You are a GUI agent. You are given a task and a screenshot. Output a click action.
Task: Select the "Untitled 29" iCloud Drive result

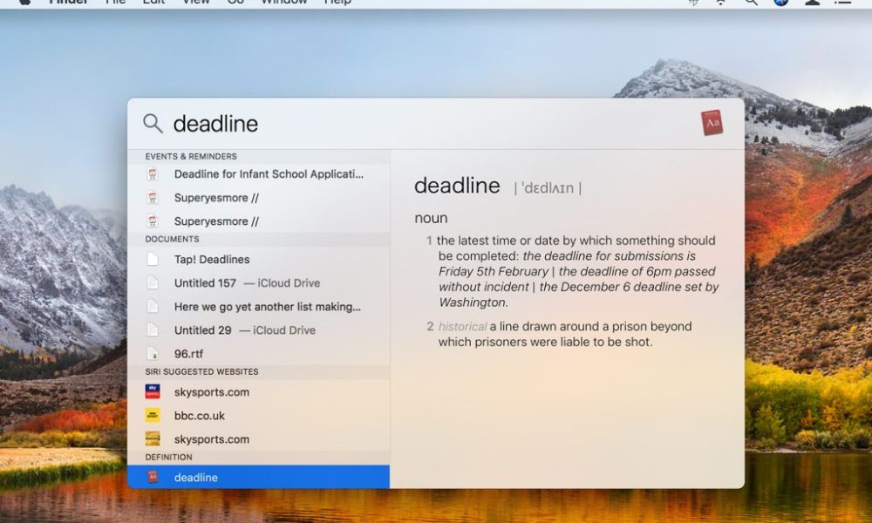click(259, 330)
